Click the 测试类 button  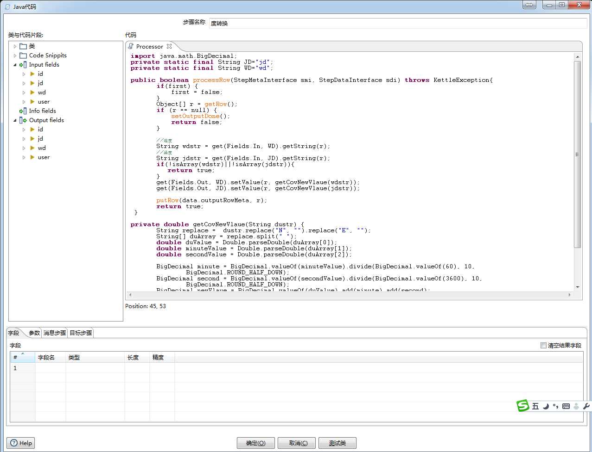point(337,443)
